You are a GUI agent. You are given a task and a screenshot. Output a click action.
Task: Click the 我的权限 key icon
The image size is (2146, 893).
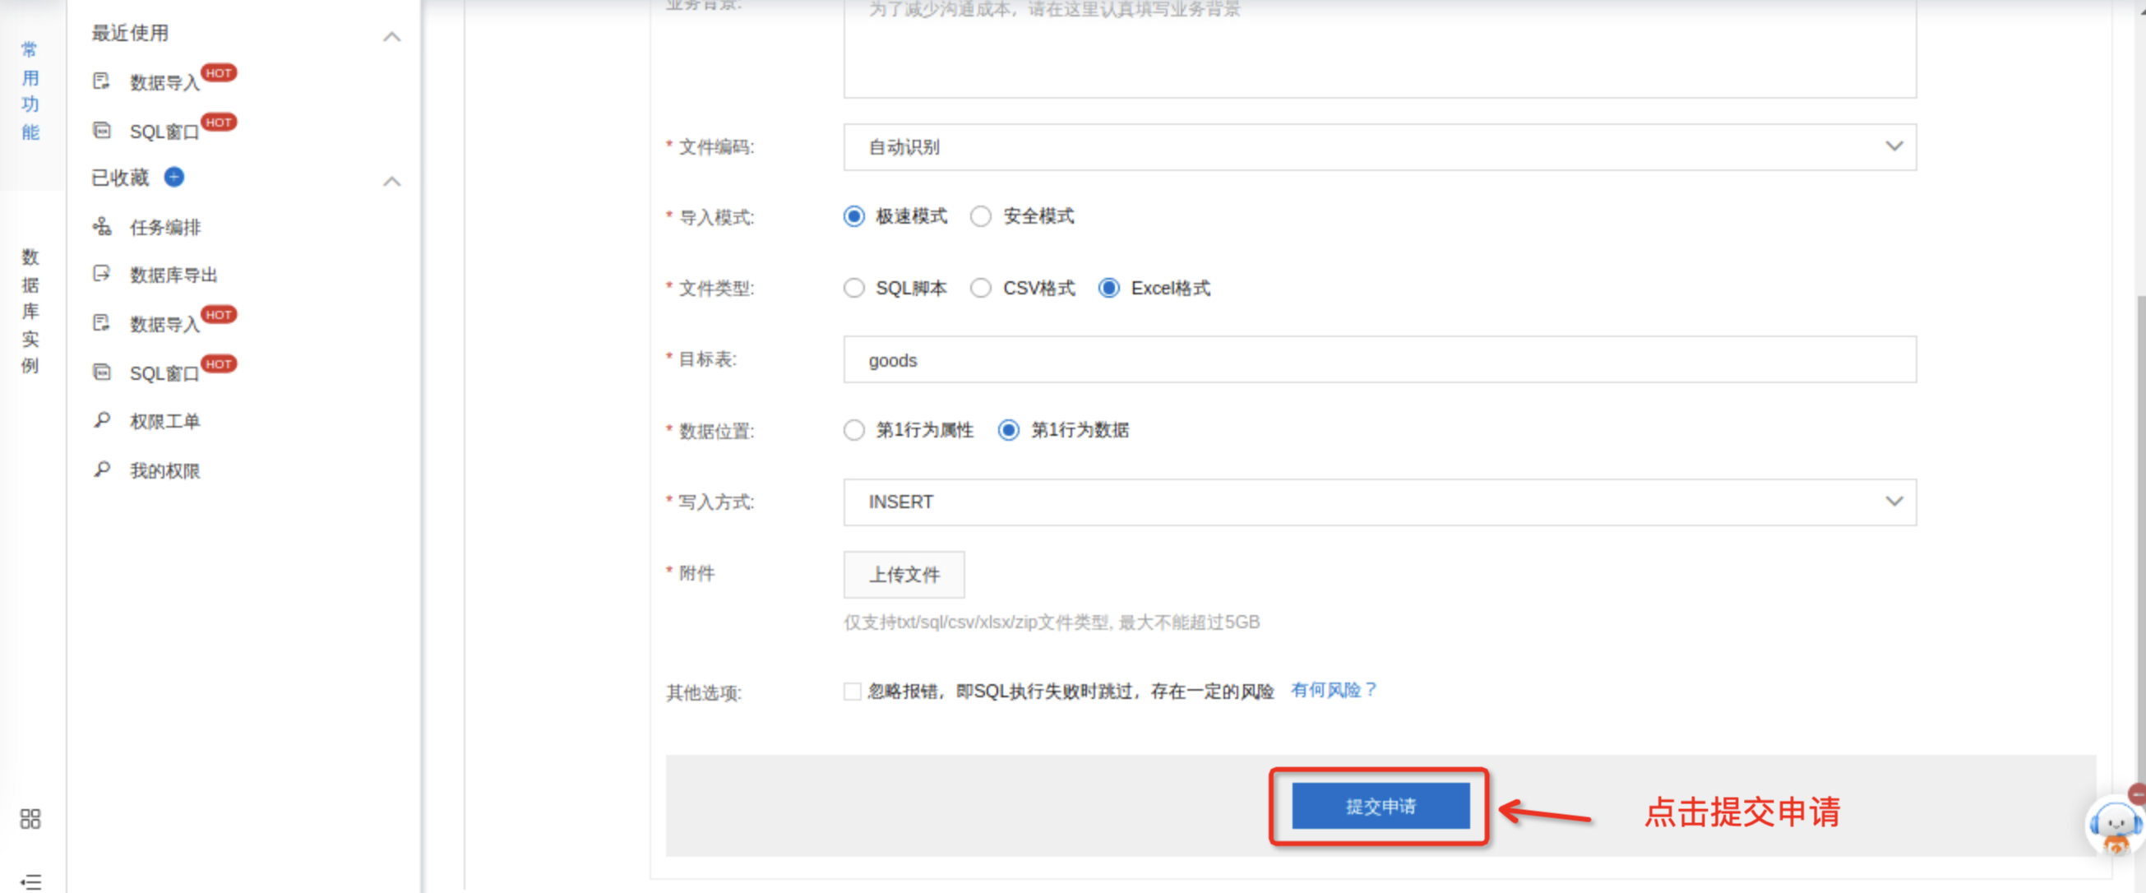(x=102, y=470)
